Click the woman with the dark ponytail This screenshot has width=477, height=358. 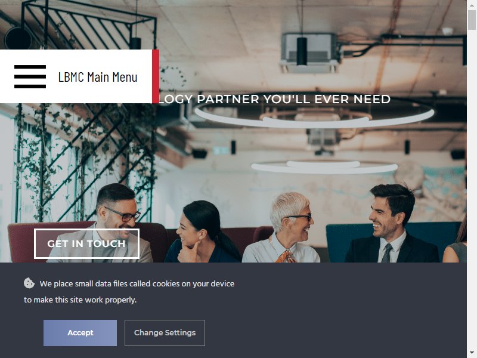pos(202,233)
